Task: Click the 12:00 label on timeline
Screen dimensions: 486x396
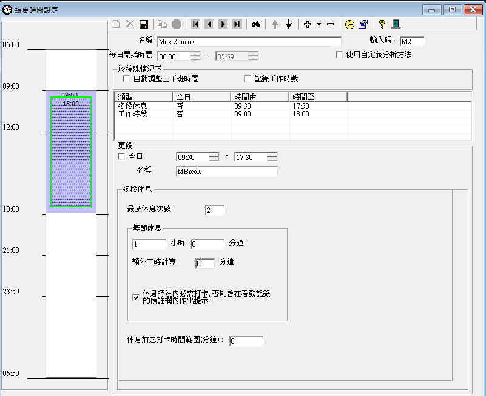Action: point(11,127)
